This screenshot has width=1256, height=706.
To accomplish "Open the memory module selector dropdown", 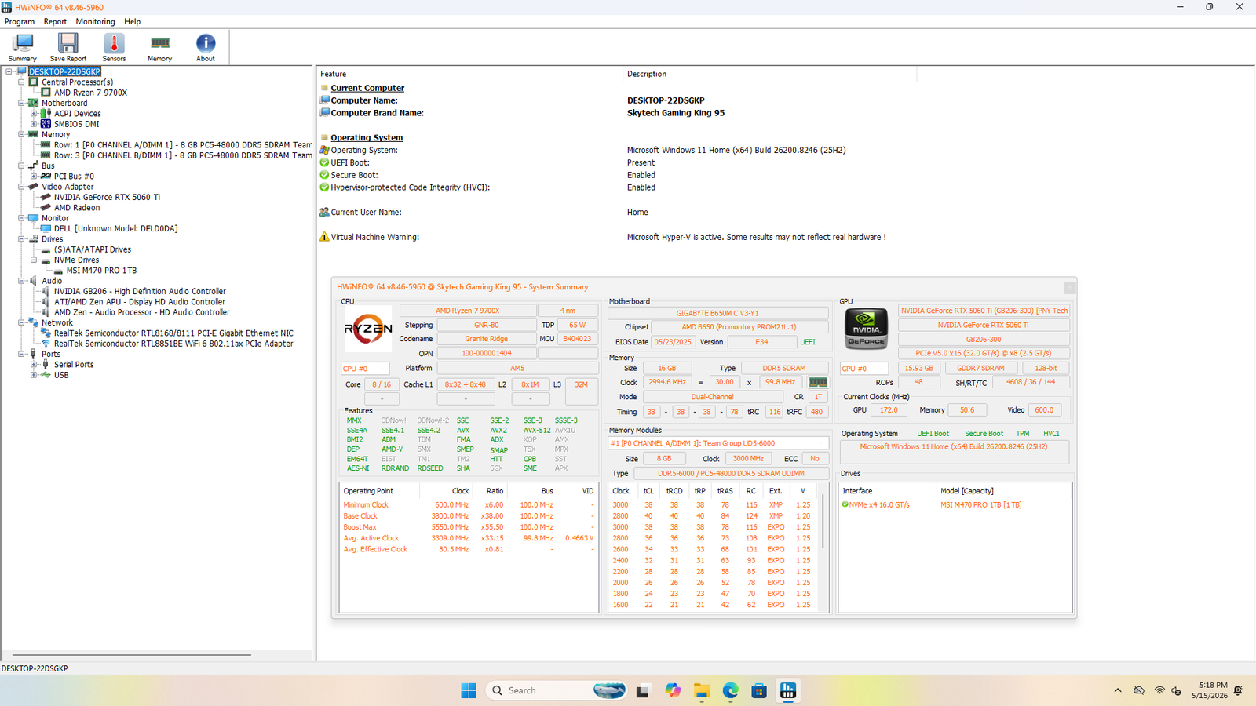I will pyautogui.click(x=718, y=443).
